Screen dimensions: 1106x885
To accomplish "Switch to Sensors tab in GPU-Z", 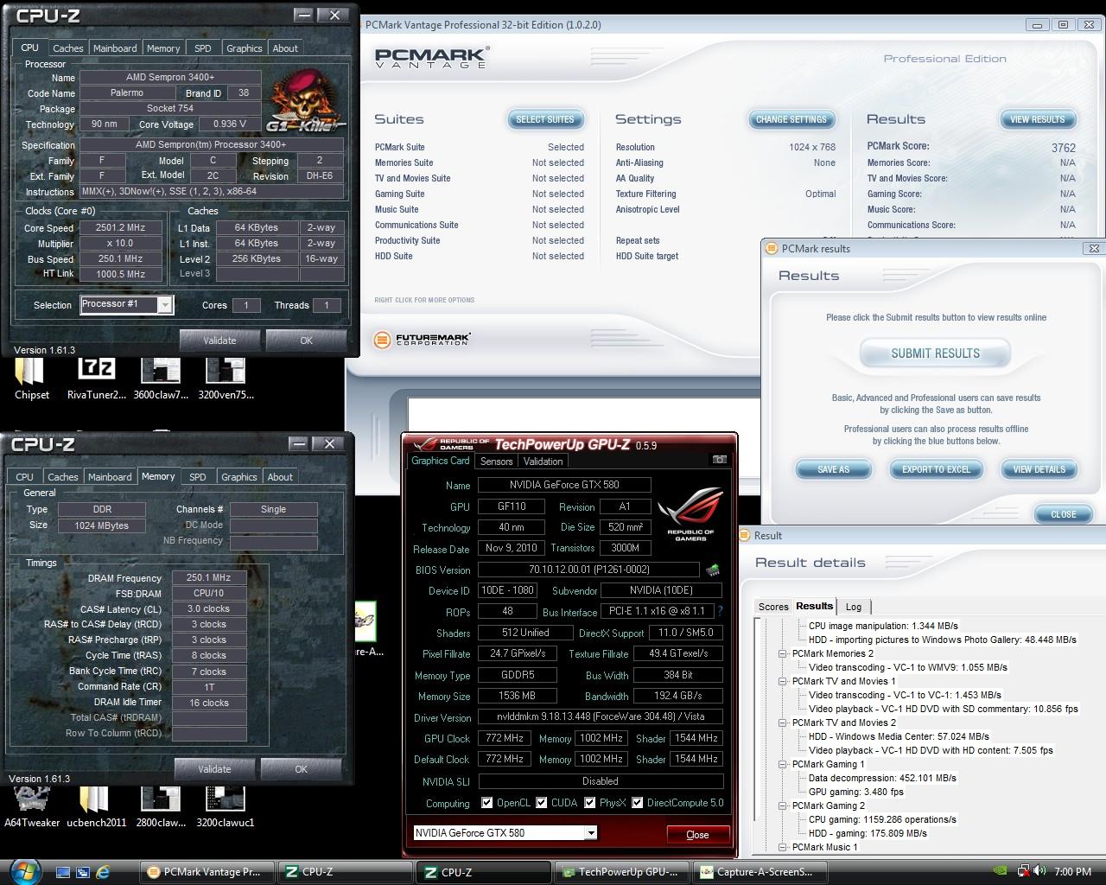I will point(497,462).
